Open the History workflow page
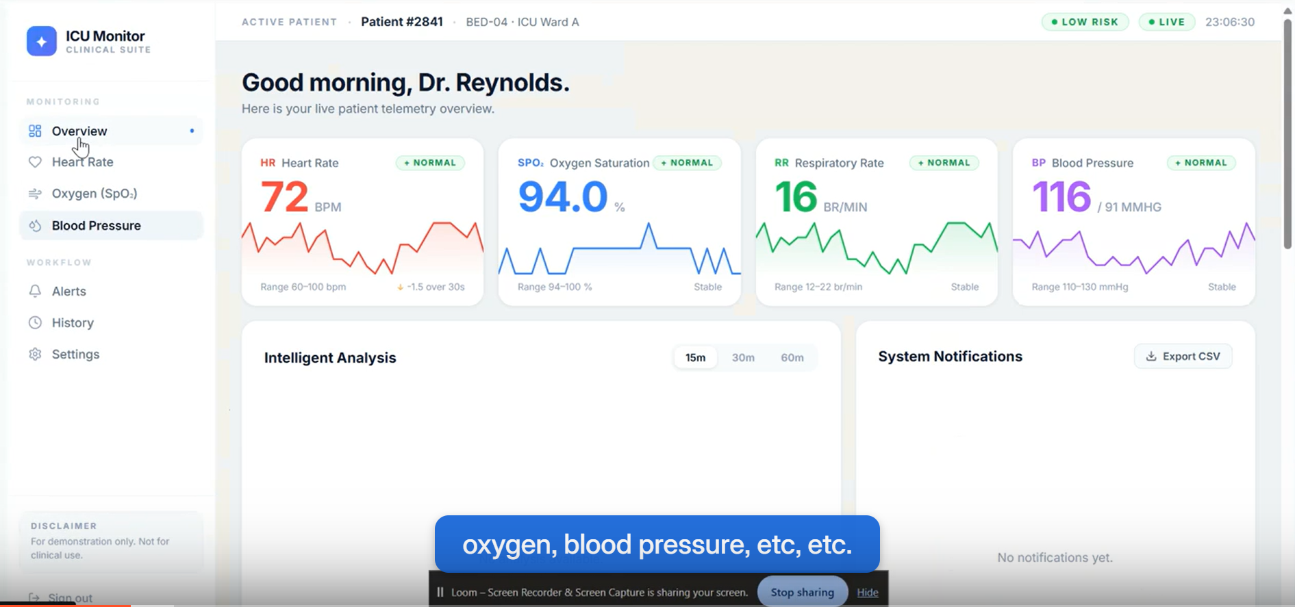The image size is (1295, 607). pyautogui.click(x=112, y=322)
